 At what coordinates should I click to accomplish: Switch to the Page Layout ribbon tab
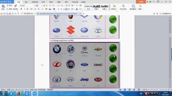click(35, 2)
